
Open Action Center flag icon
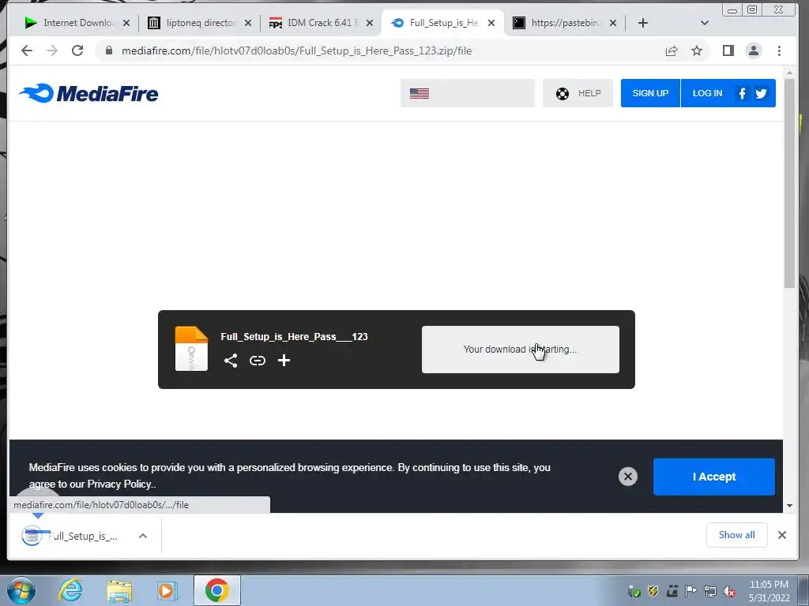690,591
